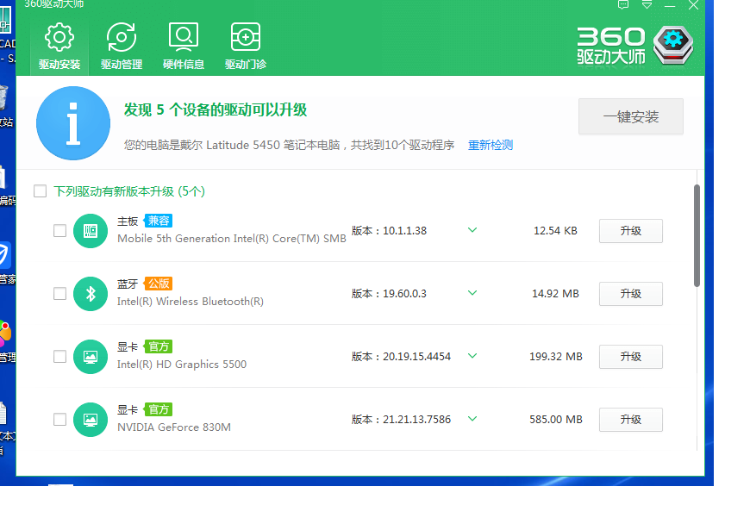This screenshot has width=750, height=524.
Task: Open 硬件信息 monitor icon
Action: click(x=183, y=38)
